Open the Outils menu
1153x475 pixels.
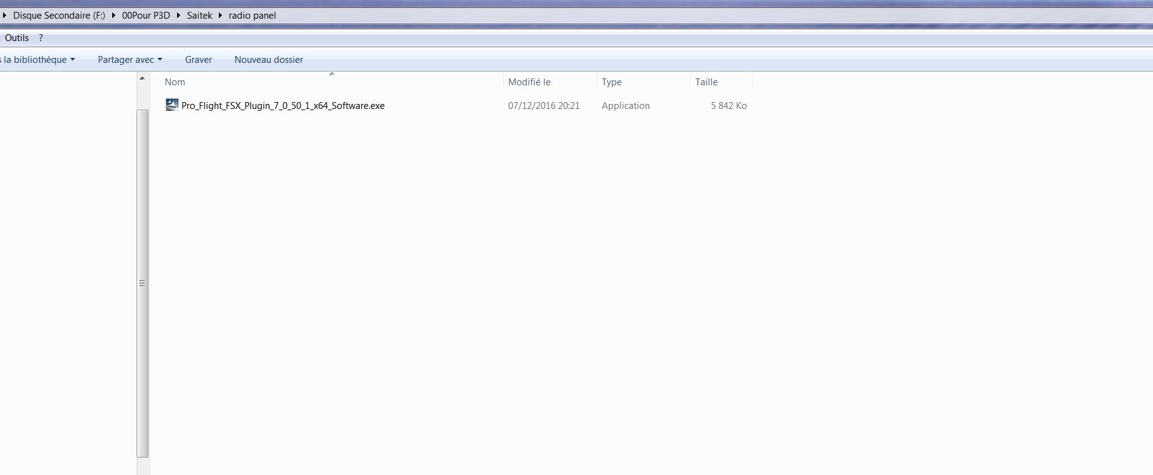point(17,38)
